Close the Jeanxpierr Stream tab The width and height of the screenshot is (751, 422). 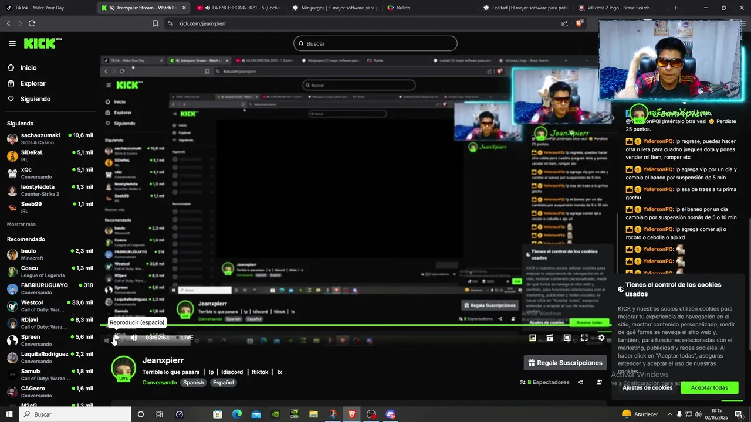point(184,8)
